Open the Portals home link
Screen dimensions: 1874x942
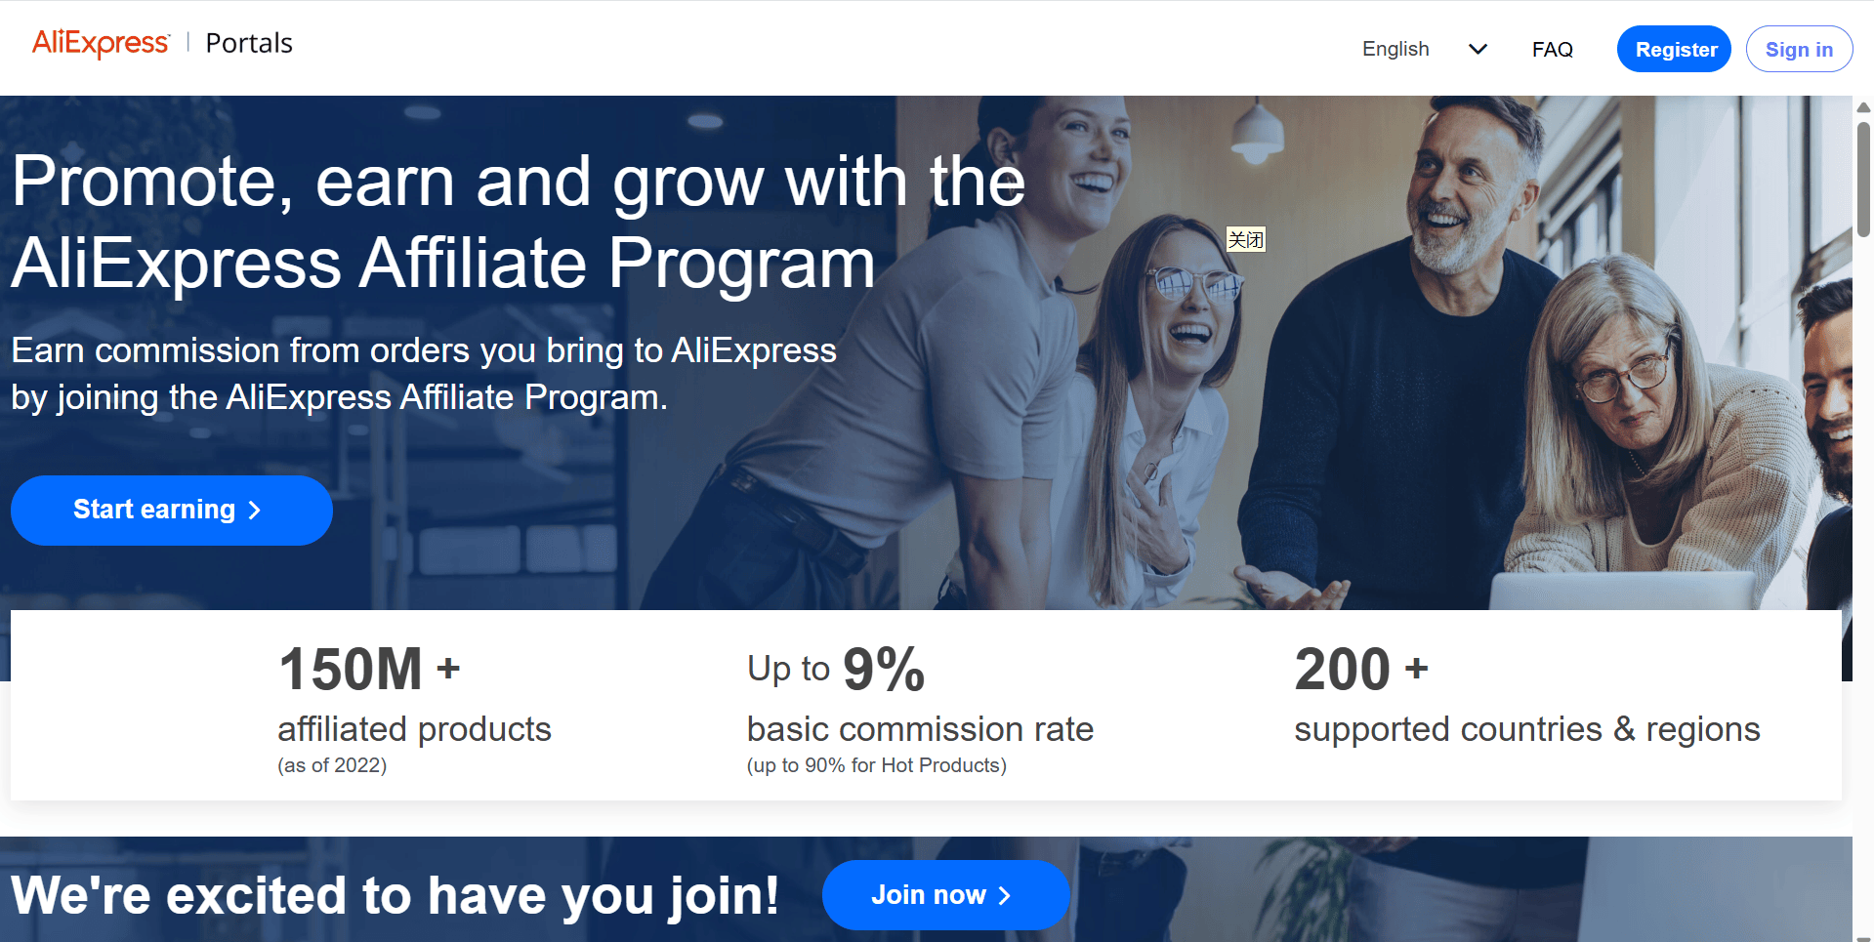tap(249, 43)
